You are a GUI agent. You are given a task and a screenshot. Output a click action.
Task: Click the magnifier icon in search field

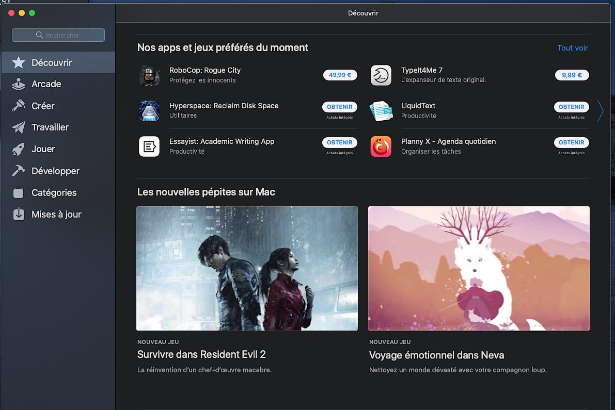(x=39, y=35)
